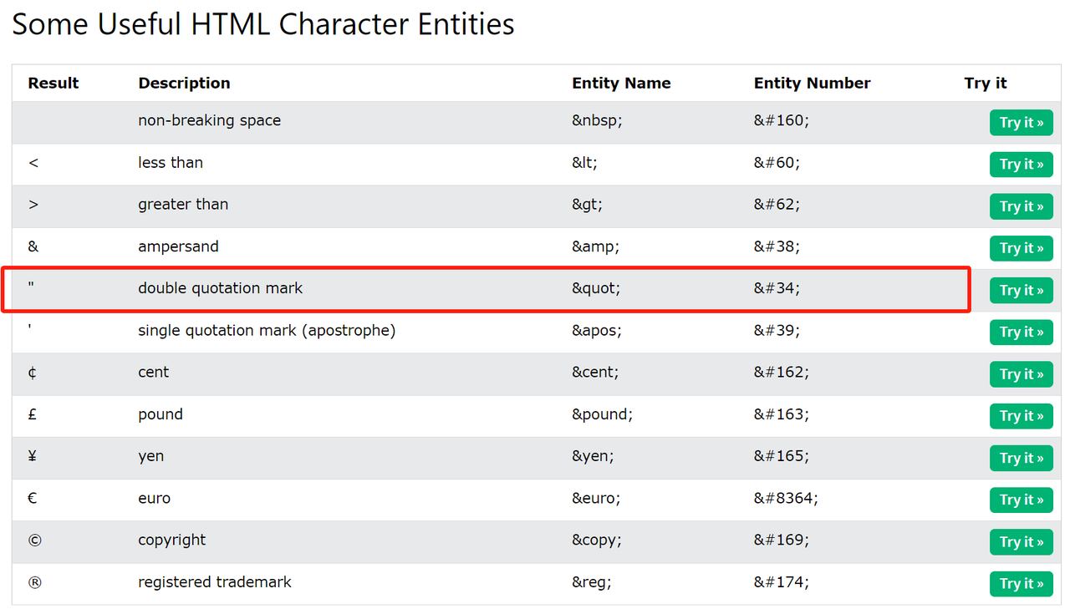Click the Description column header
This screenshot has width=1070, height=609.
184,83
